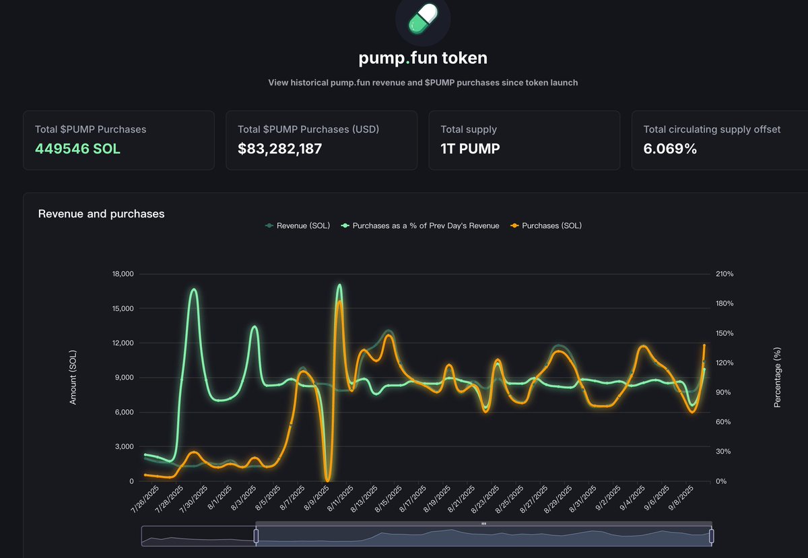Click the "60%" right axis label
This screenshot has height=558, width=808.
pyautogui.click(x=722, y=422)
